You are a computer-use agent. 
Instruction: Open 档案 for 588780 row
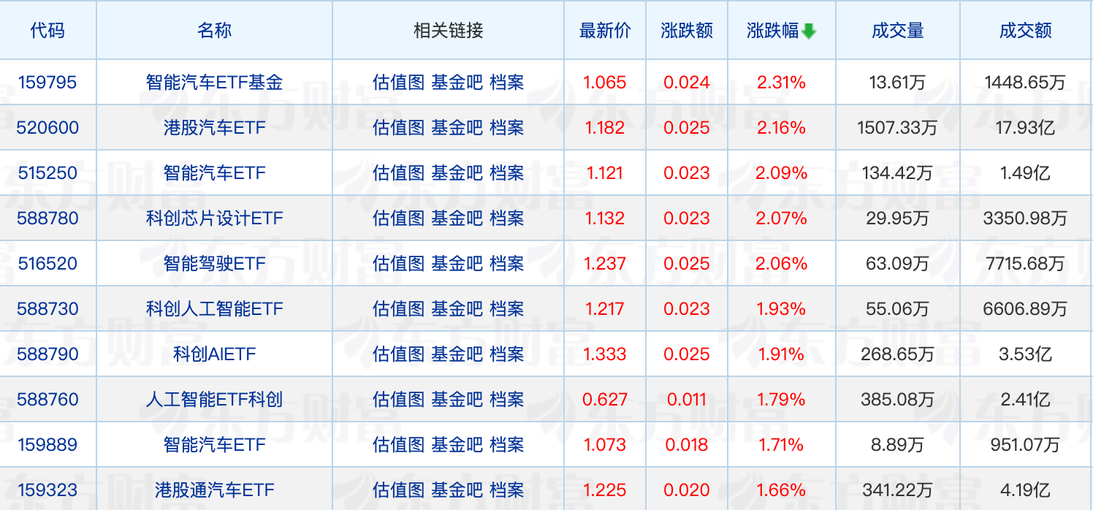(x=506, y=218)
